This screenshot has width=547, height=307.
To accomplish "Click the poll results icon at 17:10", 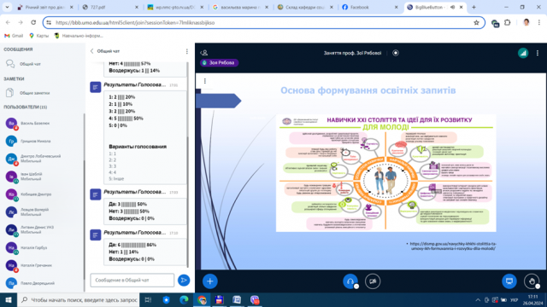I will point(96,235).
